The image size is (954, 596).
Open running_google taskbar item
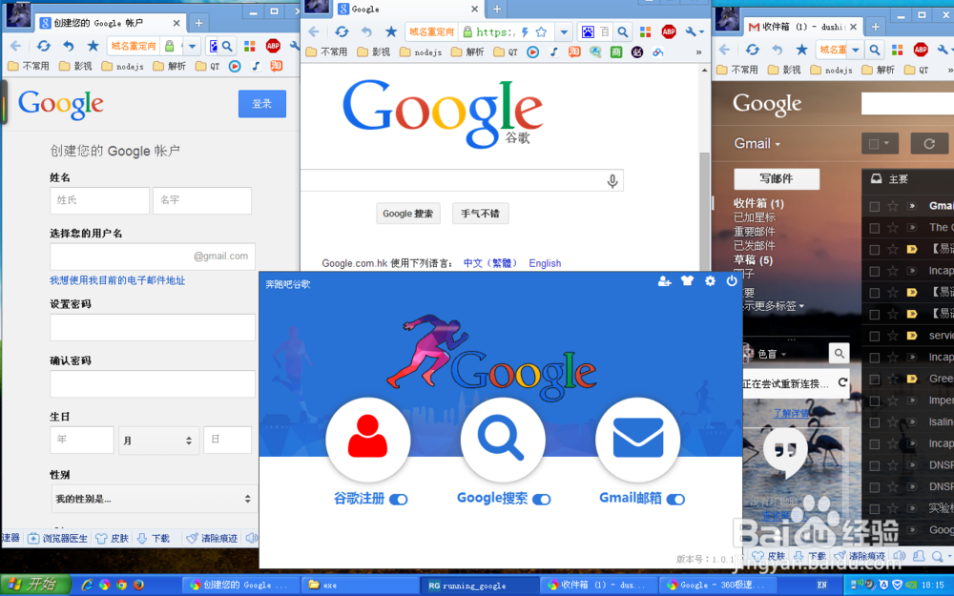(480, 586)
